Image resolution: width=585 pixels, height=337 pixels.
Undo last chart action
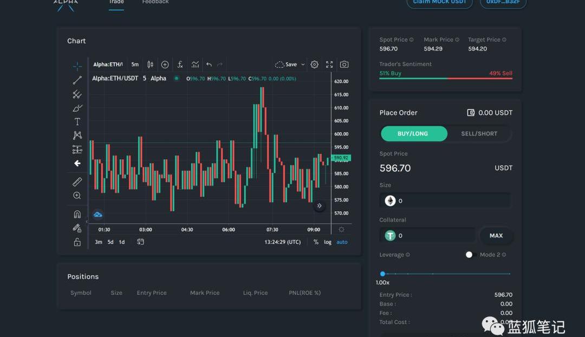click(x=209, y=64)
